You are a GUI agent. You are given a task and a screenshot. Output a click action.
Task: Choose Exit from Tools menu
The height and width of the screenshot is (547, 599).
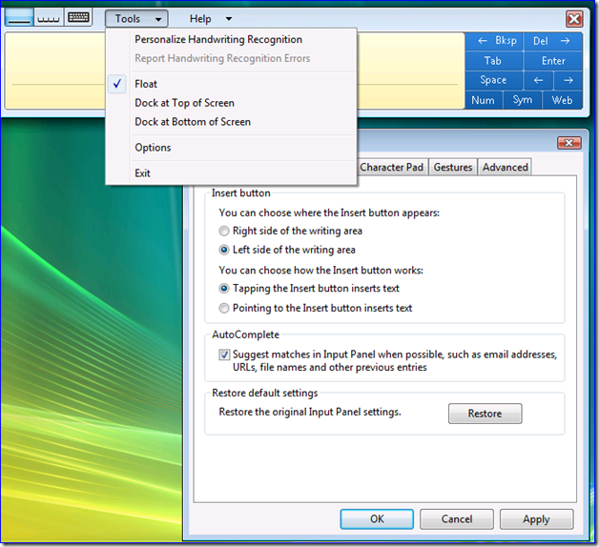[232, 173]
